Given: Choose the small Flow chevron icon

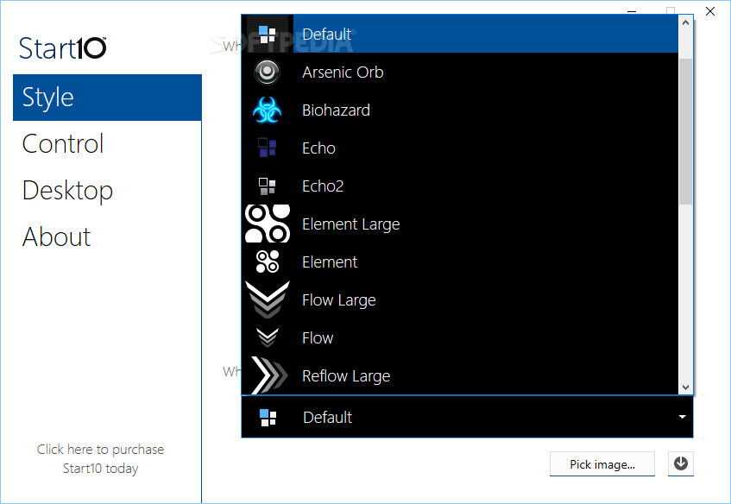Looking at the screenshot, I should pyautogui.click(x=268, y=337).
